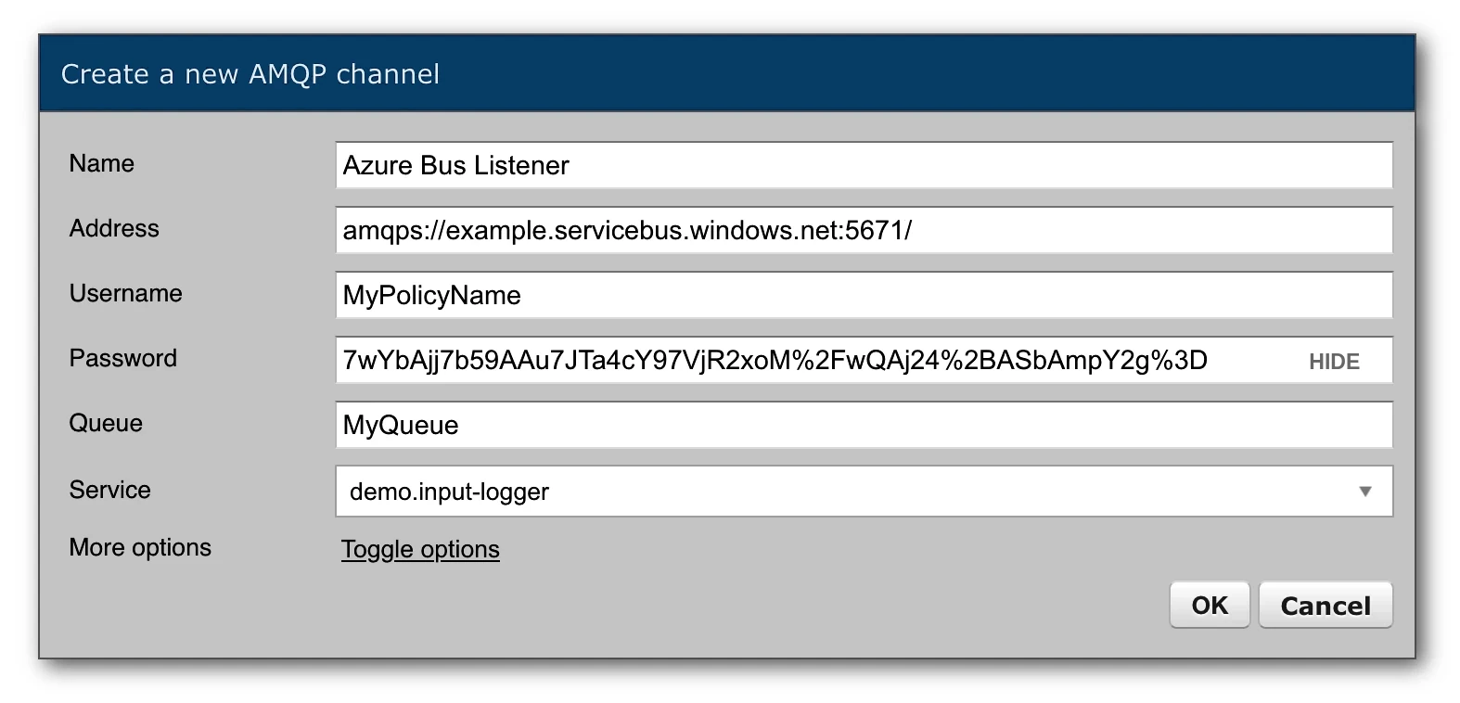Screen dimensions: 1460x703
Task: Place cursor in the Password field
Action: pyautogui.click(x=816, y=360)
